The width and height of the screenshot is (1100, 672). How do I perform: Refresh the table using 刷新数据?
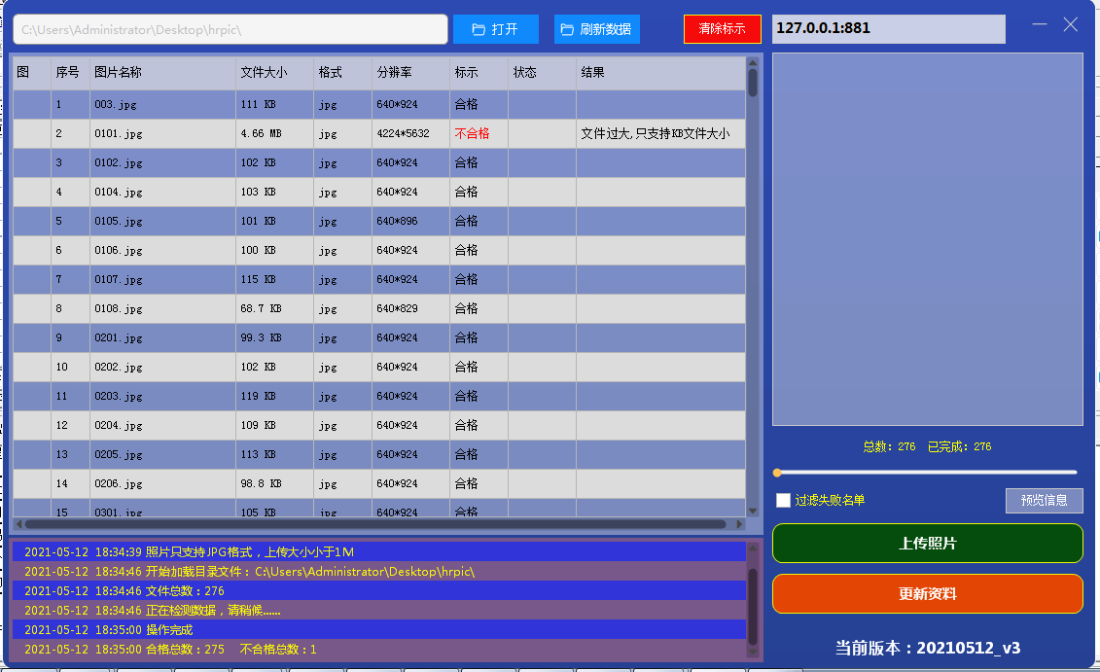pyautogui.click(x=596, y=29)
